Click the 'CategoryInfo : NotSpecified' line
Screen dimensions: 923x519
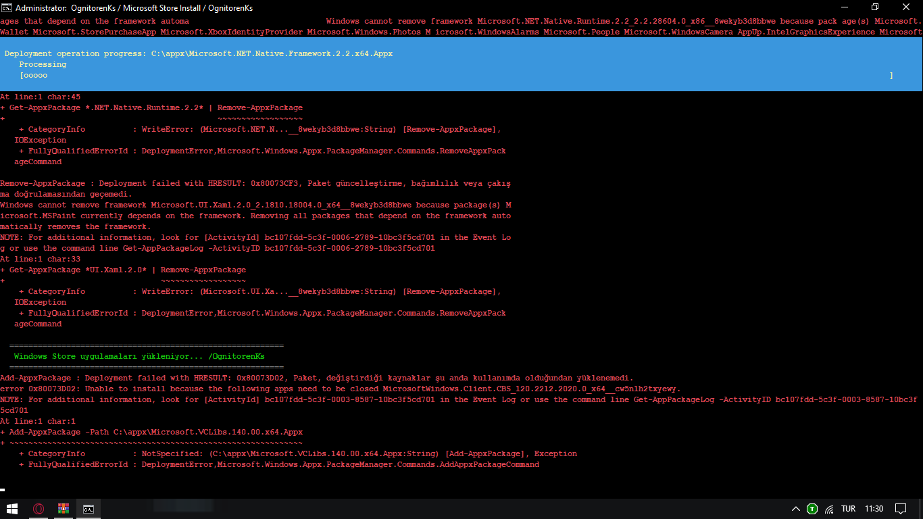coord(298,453)
